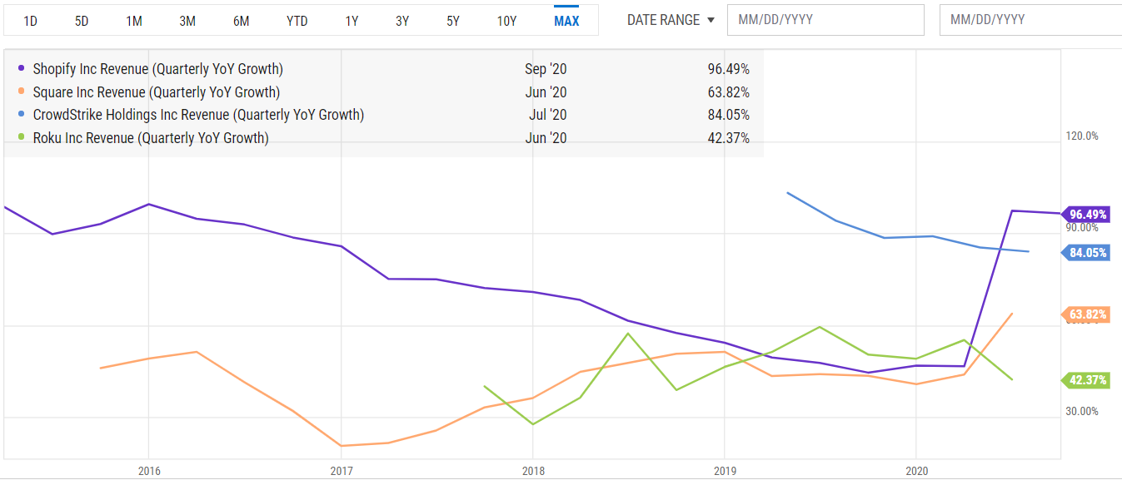The width and height of the screenshot is (1122, 480).
Task: Click the 2017 x-axis label
Action: point(342,471)
